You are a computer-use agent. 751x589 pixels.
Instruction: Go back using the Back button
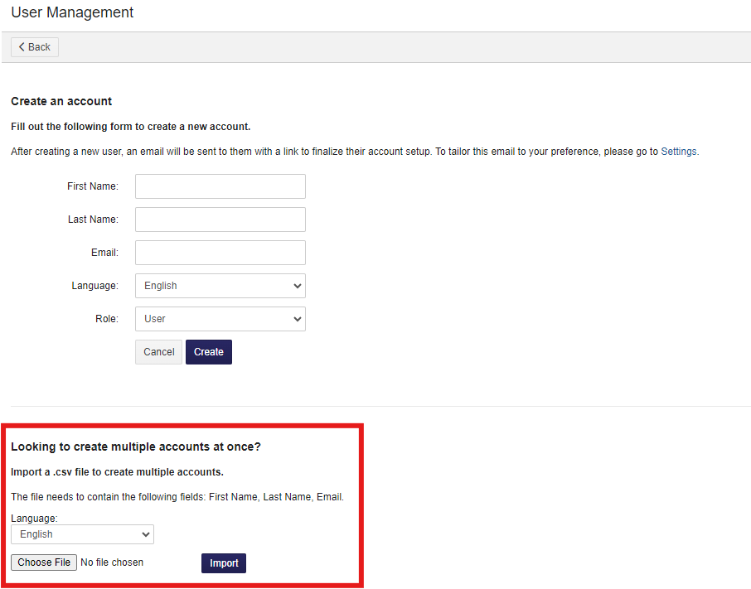click(34, 47)
